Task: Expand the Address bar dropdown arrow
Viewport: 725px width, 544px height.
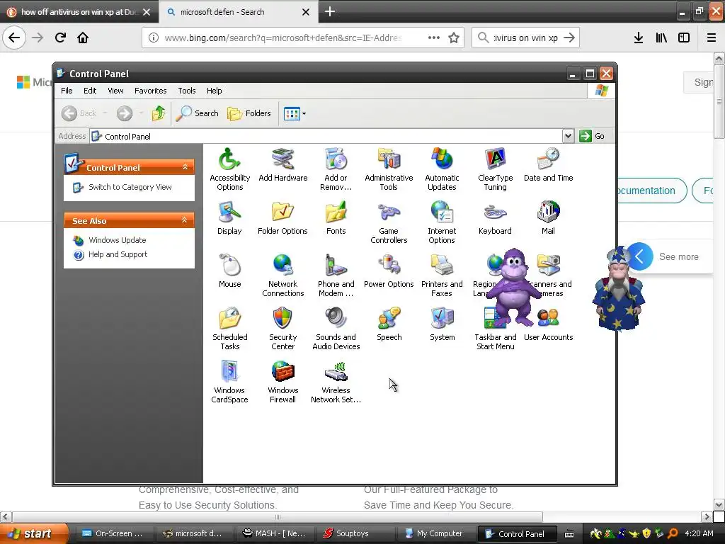Action: point(569,136)
